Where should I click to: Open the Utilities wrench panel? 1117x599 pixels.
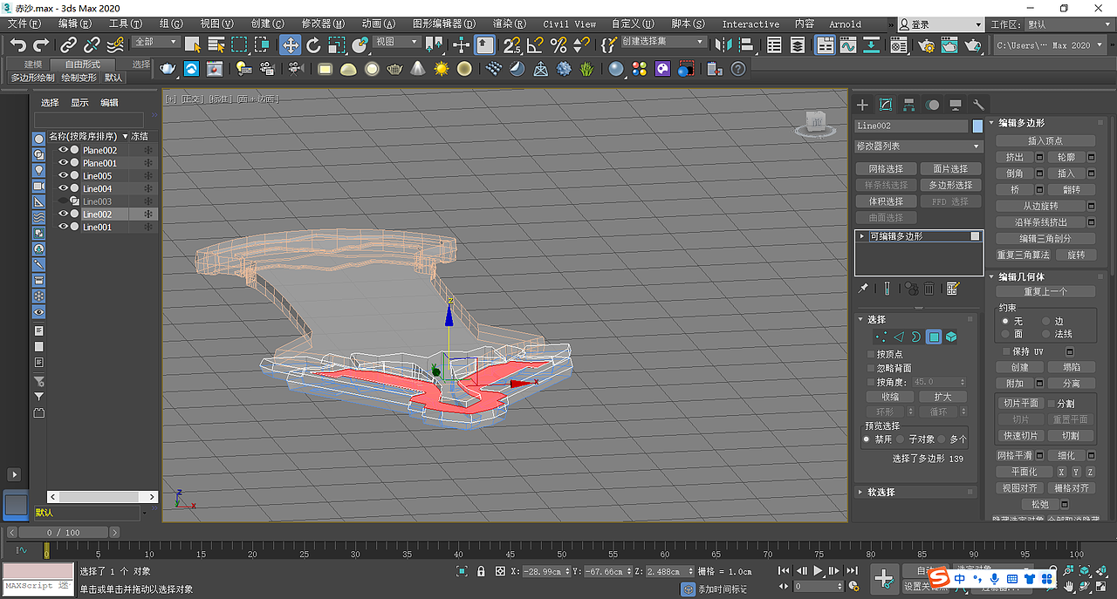[978, 105]
